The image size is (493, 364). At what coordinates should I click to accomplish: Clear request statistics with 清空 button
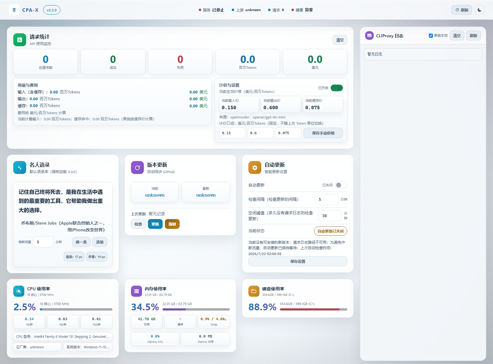340,40
